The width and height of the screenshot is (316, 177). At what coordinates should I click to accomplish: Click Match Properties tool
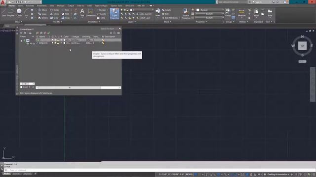186,14
